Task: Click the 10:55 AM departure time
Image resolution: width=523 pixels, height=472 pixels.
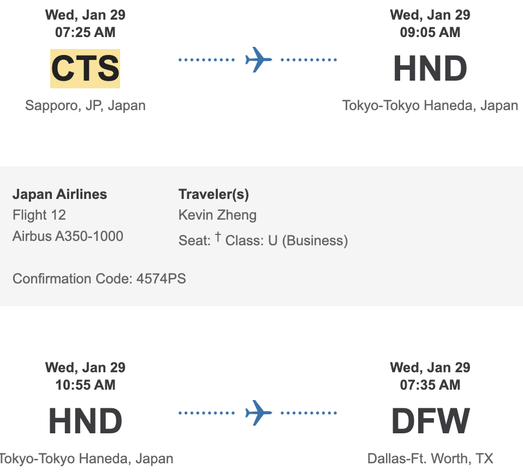Action: [x=85, y=385]
